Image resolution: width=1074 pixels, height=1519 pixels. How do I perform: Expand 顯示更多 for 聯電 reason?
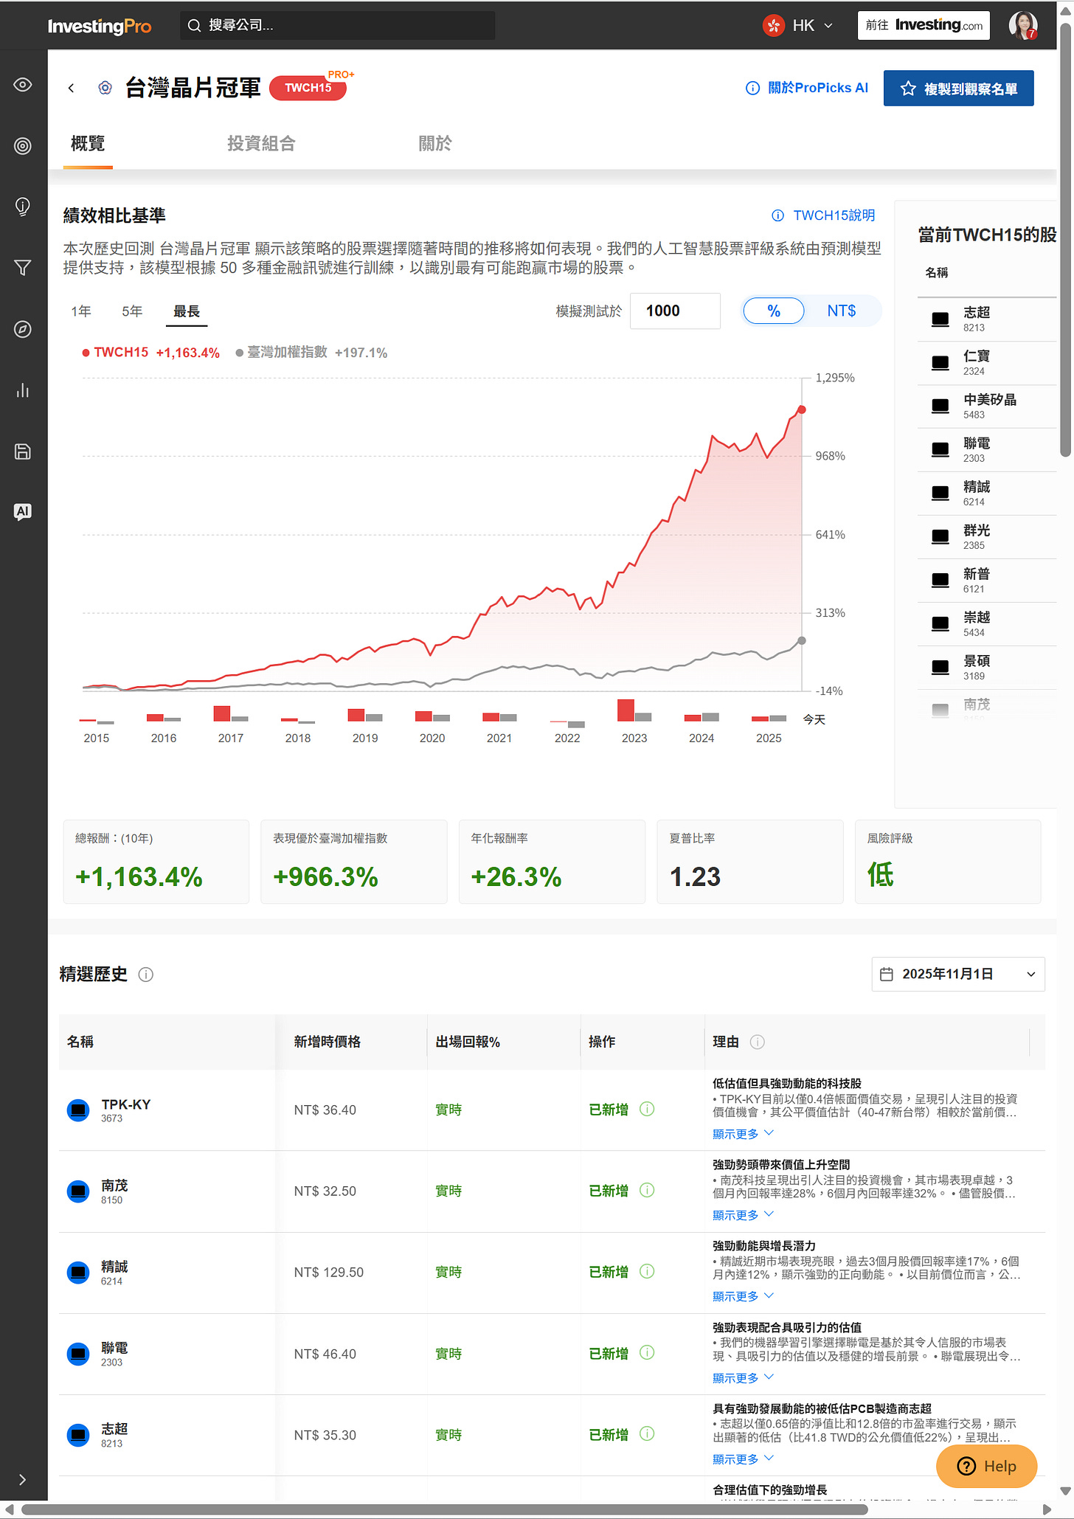click(x=743, y=1377)
